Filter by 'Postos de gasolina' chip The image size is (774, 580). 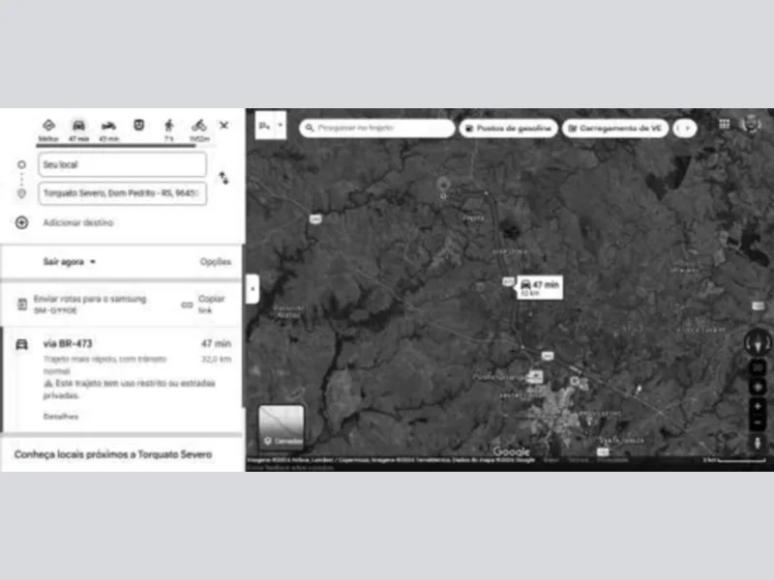click(509, 129)
